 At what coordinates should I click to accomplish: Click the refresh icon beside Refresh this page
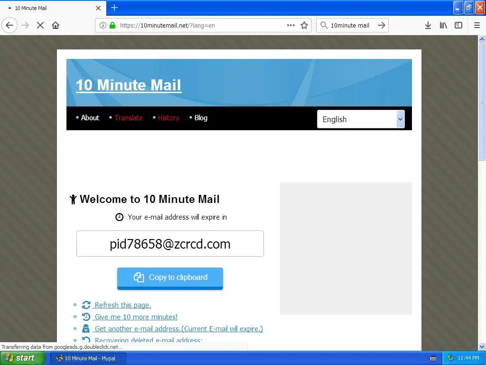point(86,305)
